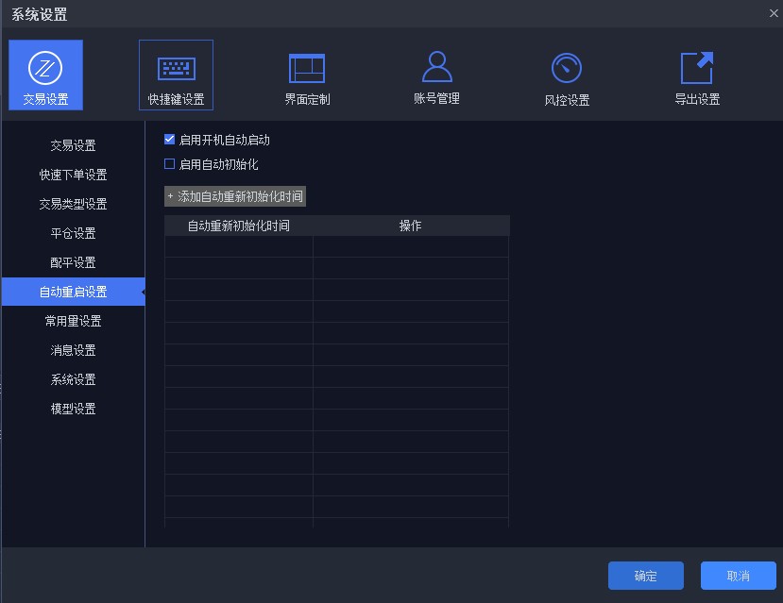Click the 取消 cancel button
Viewport: 783px width, 603px height.
[738, 576]
